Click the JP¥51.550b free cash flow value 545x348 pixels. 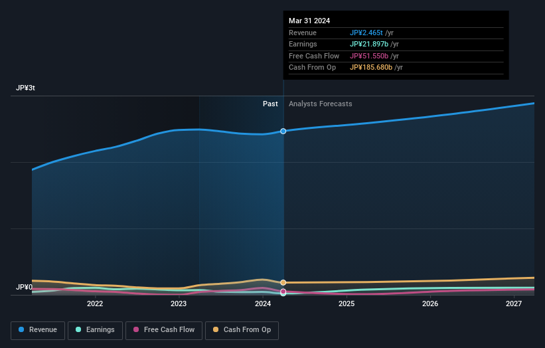pyautogui.click(x=369, y=56)
